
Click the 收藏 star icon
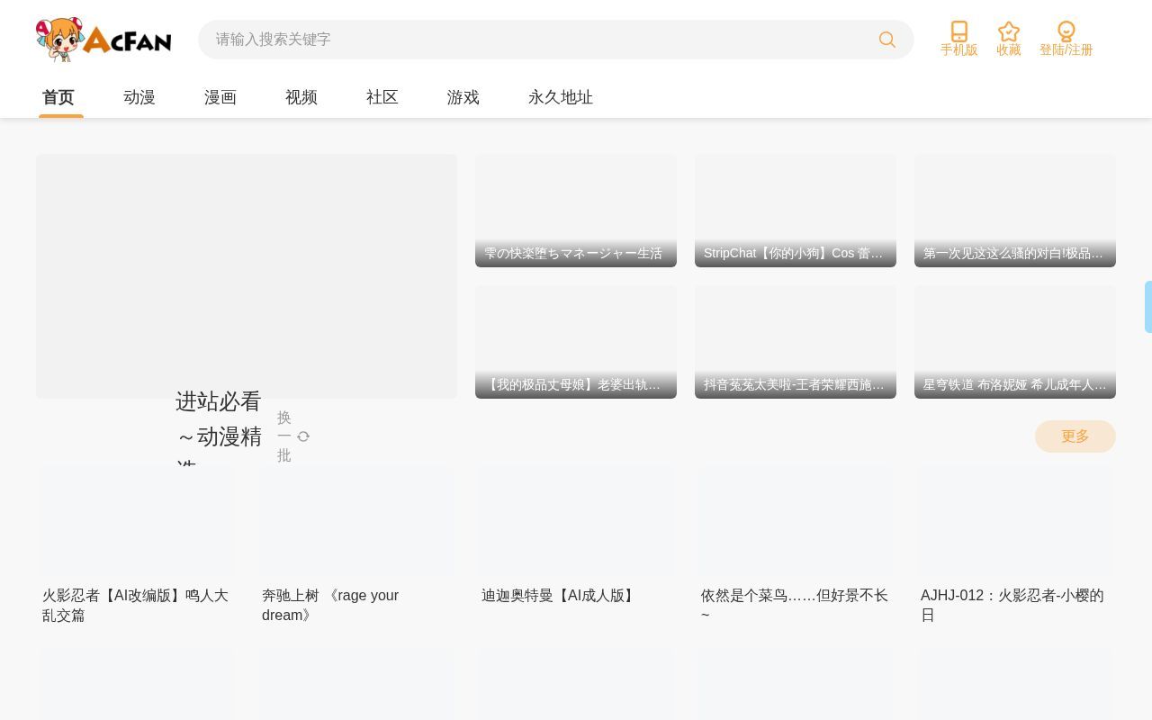pos(1009,31)
